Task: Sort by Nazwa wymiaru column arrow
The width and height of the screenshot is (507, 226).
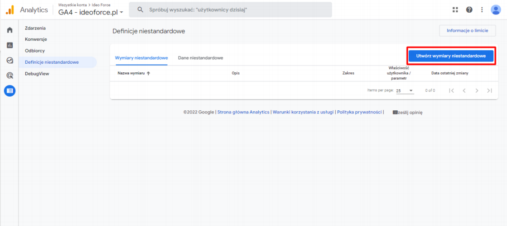Action: click(149, 73)
